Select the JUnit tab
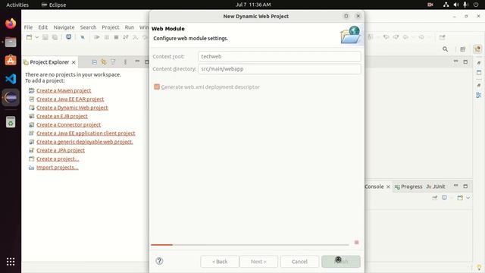Viewport: 485px width, 273px height. click(x=436, y=187)
